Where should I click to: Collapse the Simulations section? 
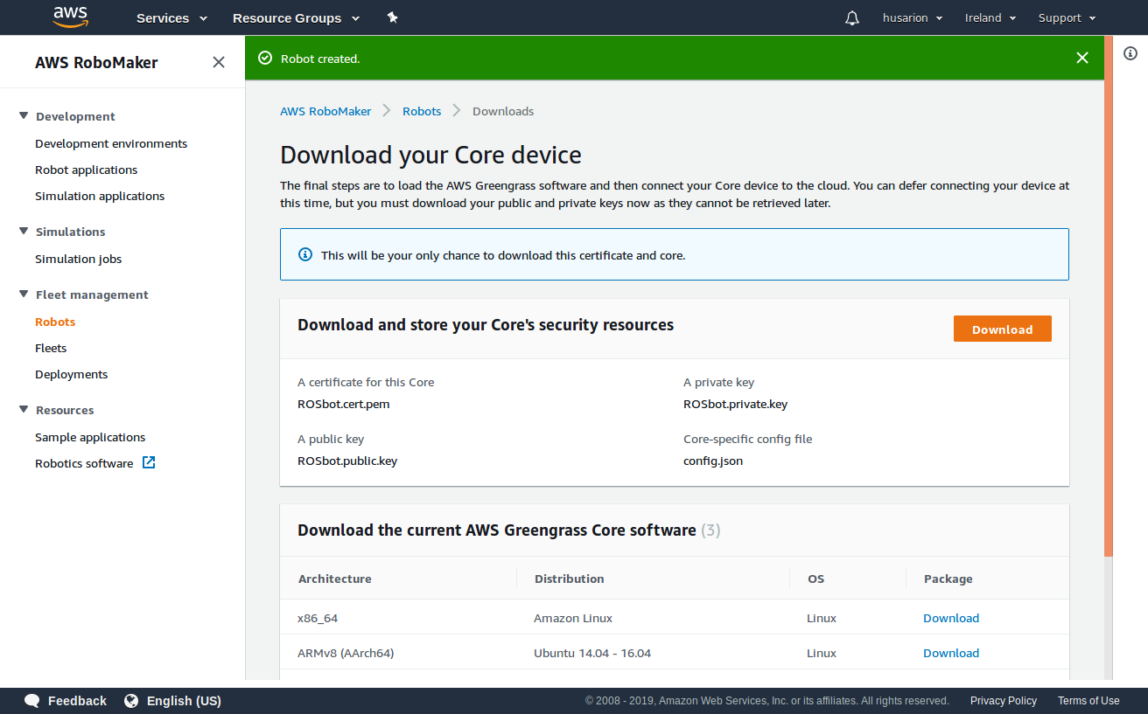pyautogui.click(x=24, y=231)
